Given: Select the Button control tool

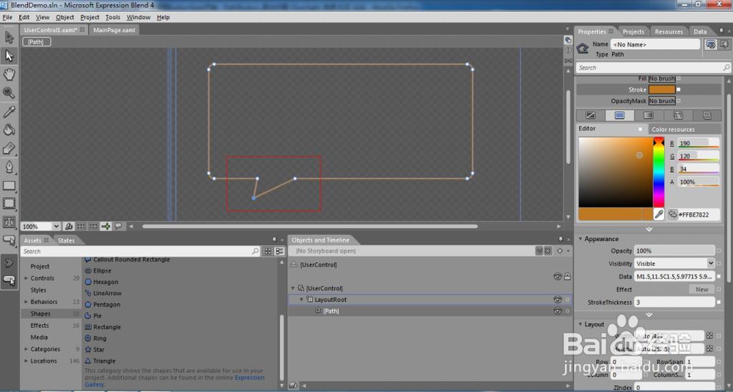Looking at the screenshot, I should pos(9,240).
